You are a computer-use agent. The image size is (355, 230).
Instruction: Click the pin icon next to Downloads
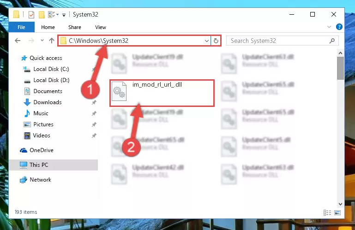[94, 102]
